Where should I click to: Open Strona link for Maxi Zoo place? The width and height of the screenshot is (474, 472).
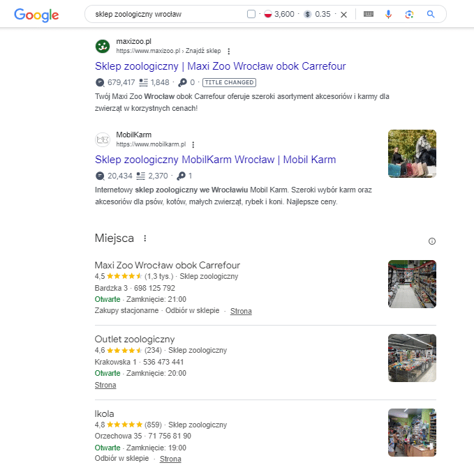tap(241, 311)
